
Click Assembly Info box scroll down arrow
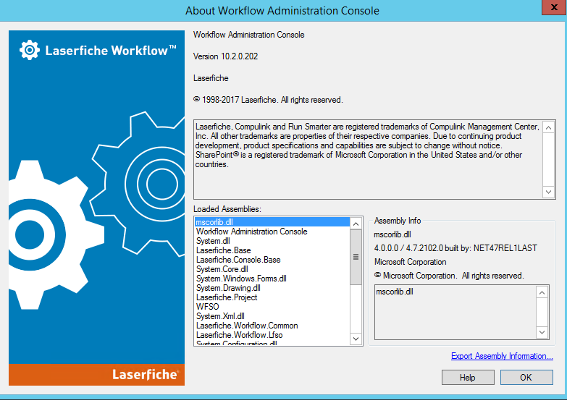tap(542, 332)
